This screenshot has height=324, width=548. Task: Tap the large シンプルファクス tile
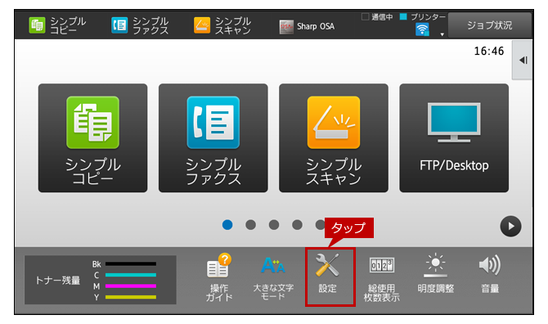tap(213, 137)
